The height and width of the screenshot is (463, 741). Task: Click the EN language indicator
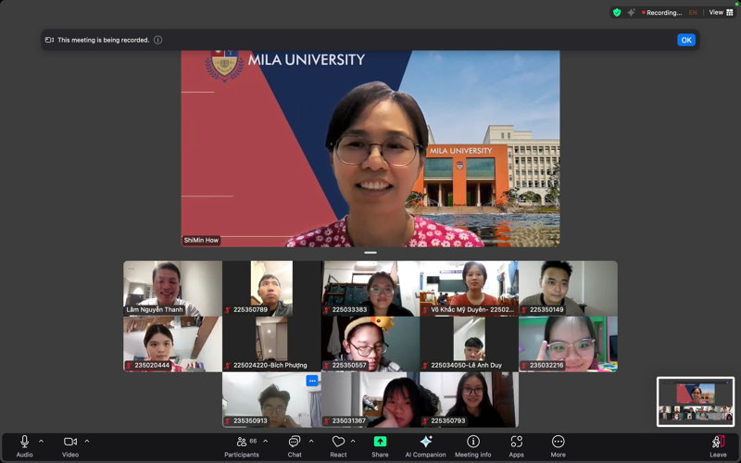(693, 13)
